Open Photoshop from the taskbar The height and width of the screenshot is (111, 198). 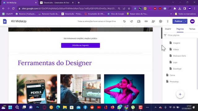coord(37,107)
